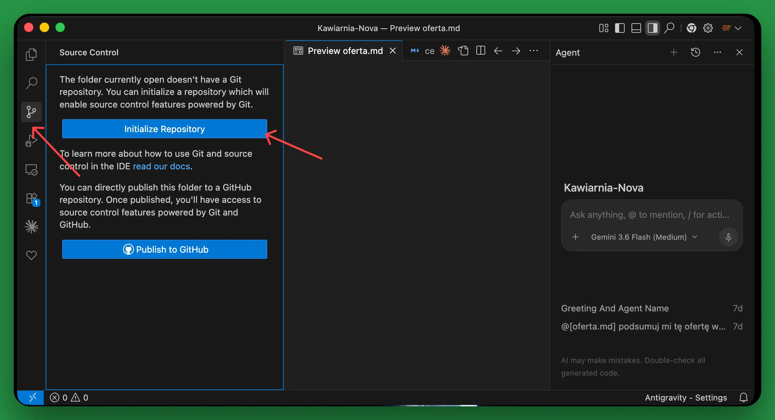Open the 'read our docs' link
Viewport: 775px width, 420px height.
click(161, 166)
